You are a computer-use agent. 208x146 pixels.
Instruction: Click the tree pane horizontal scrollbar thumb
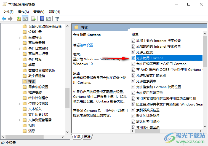point(25,137)
